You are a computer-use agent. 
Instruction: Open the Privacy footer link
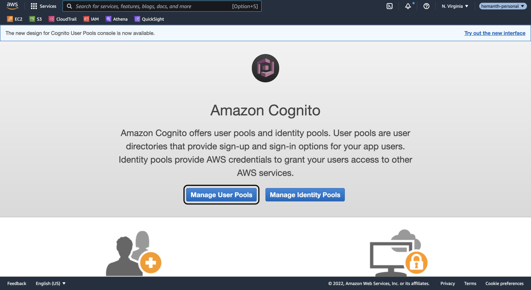pos(448,283)
